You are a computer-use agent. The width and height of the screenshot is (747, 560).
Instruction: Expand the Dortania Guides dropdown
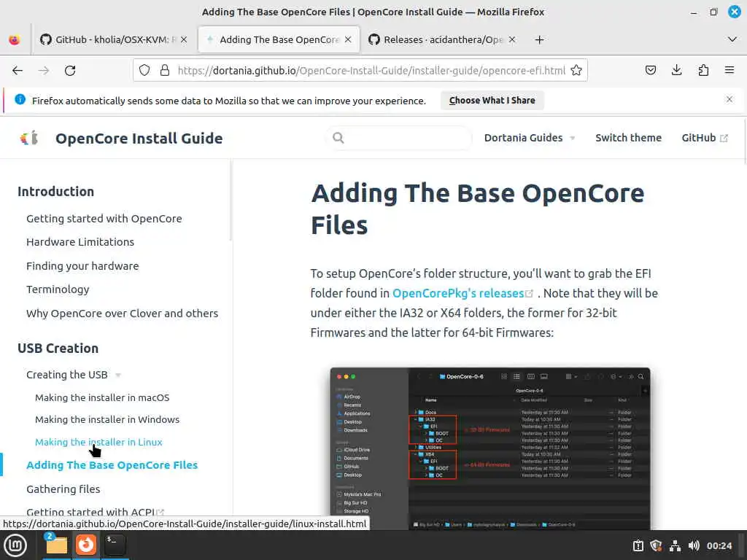530,138
